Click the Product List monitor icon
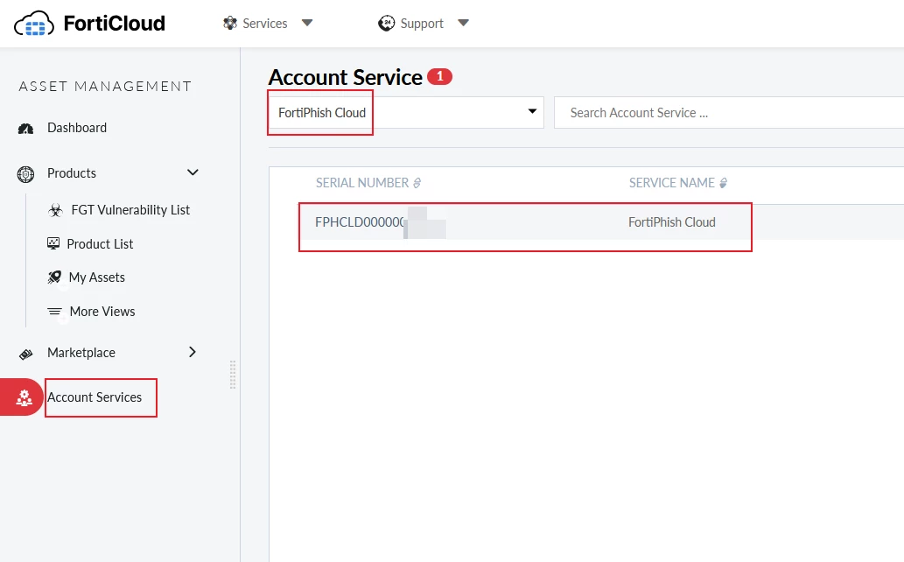This screenshot has height=562, width=904. click(53, 243)
